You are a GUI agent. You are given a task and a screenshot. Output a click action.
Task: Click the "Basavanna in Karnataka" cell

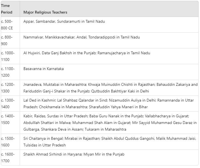44,69
